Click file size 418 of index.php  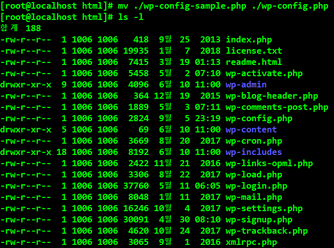[141, 40]
